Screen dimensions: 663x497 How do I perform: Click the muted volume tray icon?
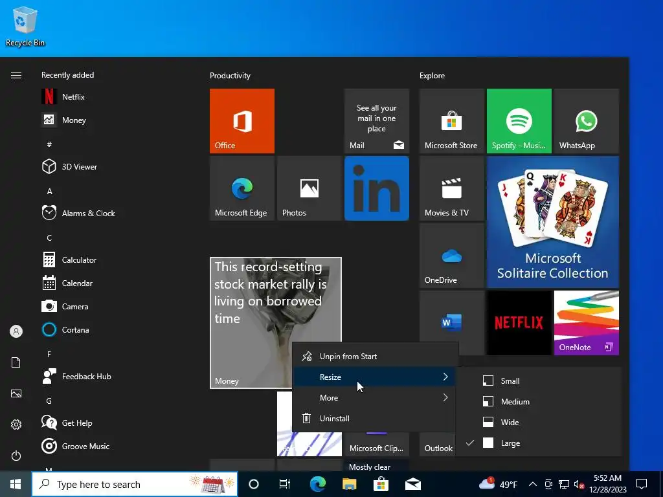(x=579, y=484)
